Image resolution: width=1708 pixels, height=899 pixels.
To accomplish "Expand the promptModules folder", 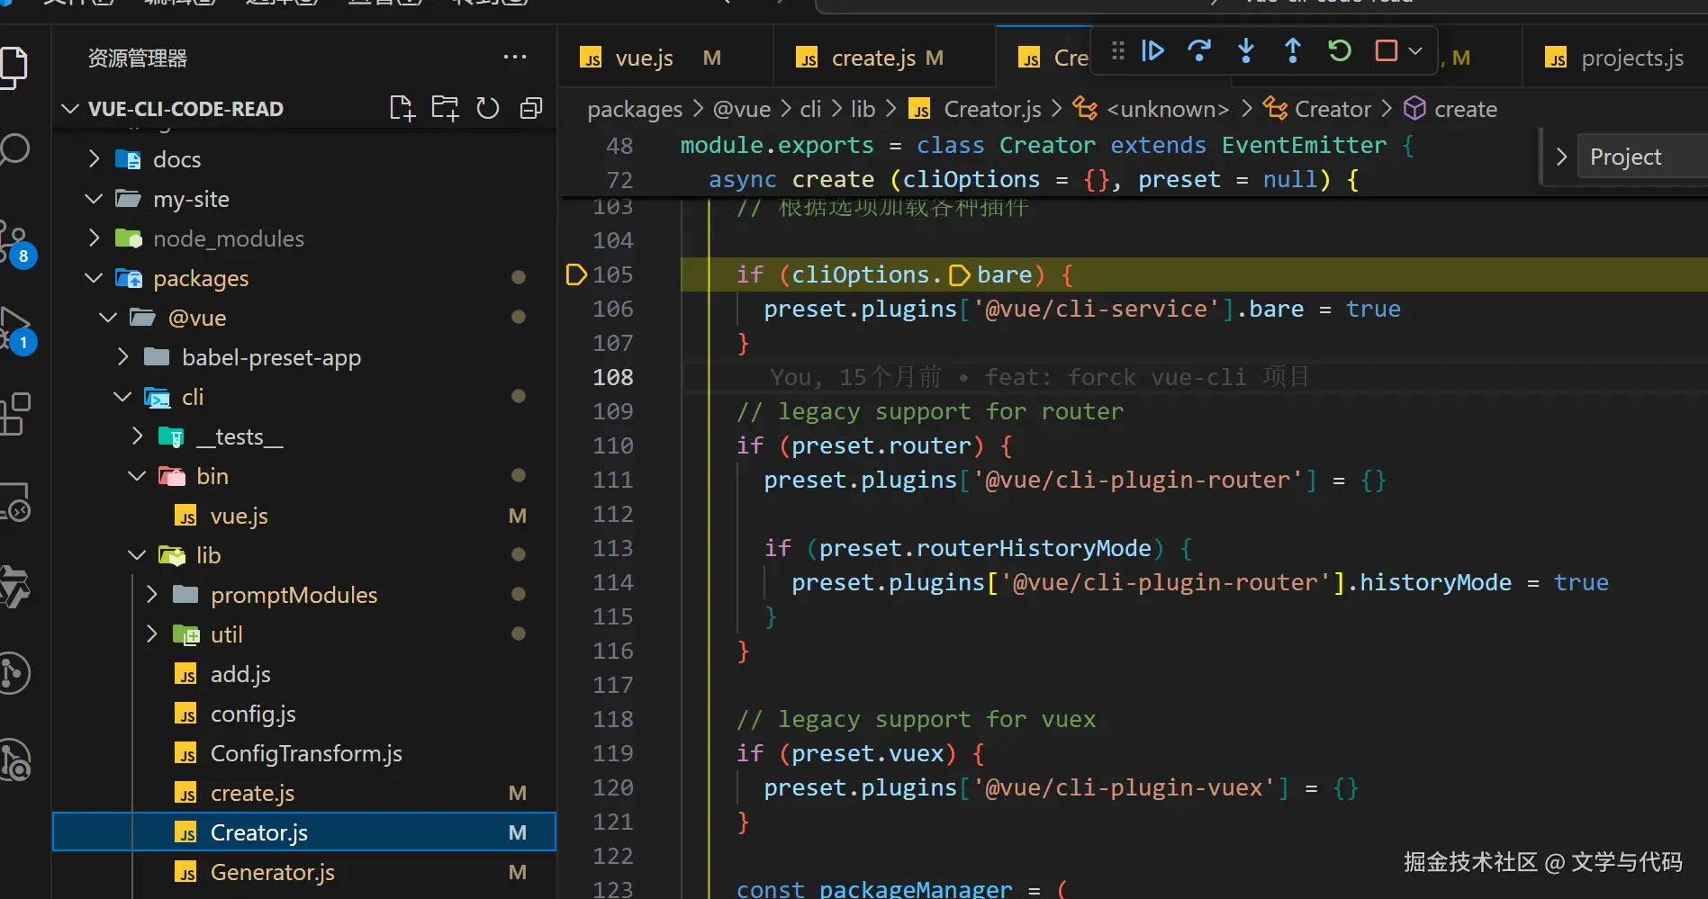I will 294,595.
